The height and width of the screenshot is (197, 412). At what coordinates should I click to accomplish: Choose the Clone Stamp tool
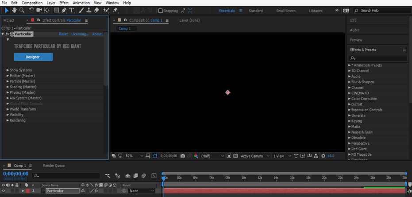tap(89, 10)
